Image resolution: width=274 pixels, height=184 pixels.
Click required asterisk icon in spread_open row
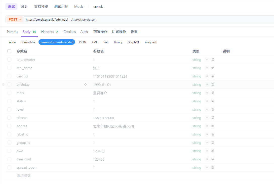click(207, 168)
